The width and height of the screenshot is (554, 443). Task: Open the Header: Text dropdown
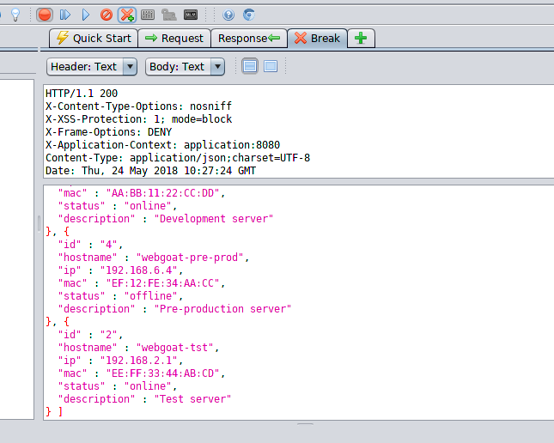pos(93,66)
